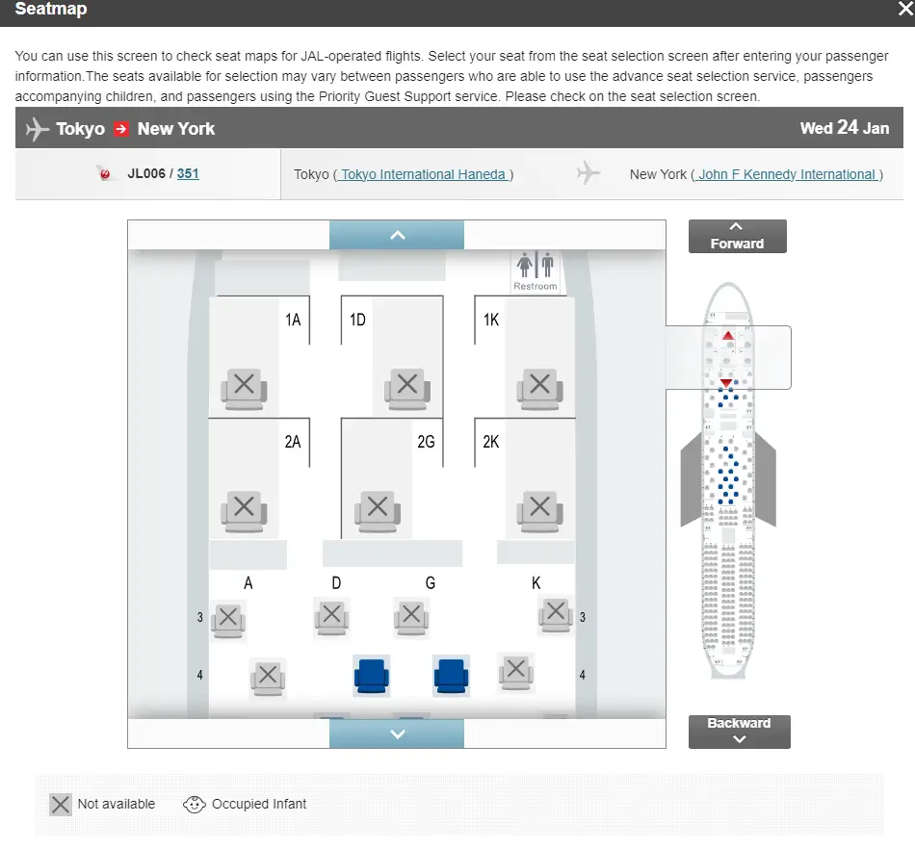Click unavailable seat 3K in row 3
915x848 pixels.
(555, 612)
